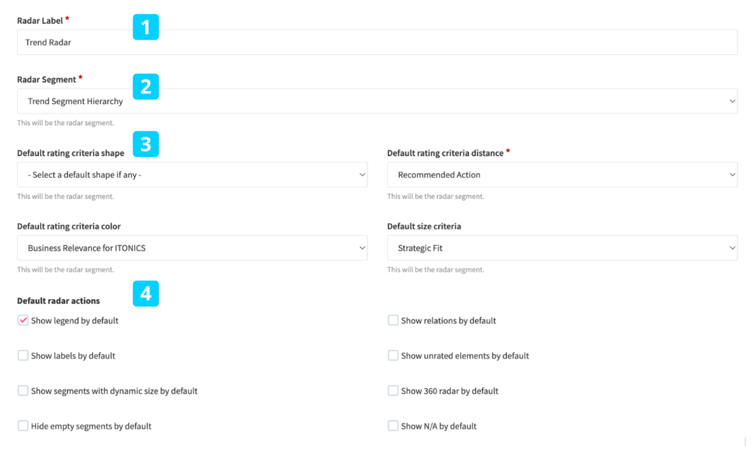Click the Show 360 radar label text
This screenshot has height=456, width=756.
(x=449, y=391)
